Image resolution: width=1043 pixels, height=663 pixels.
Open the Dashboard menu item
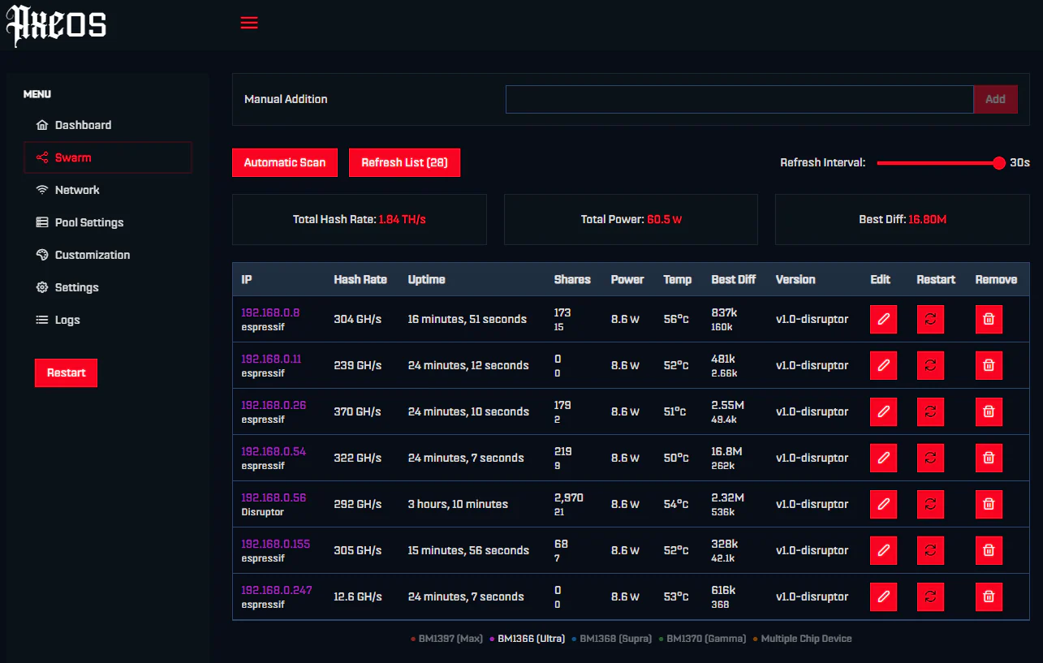coord(83,125)
